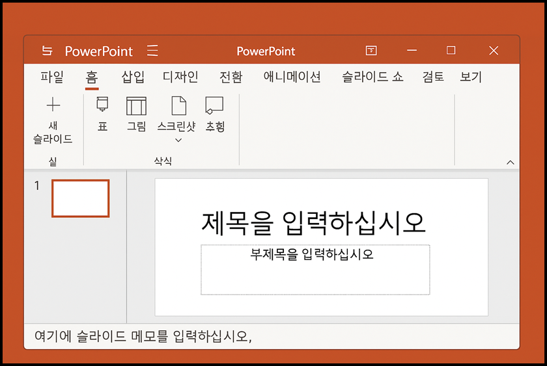Select slide 1 thumbnail

(81, 198)
